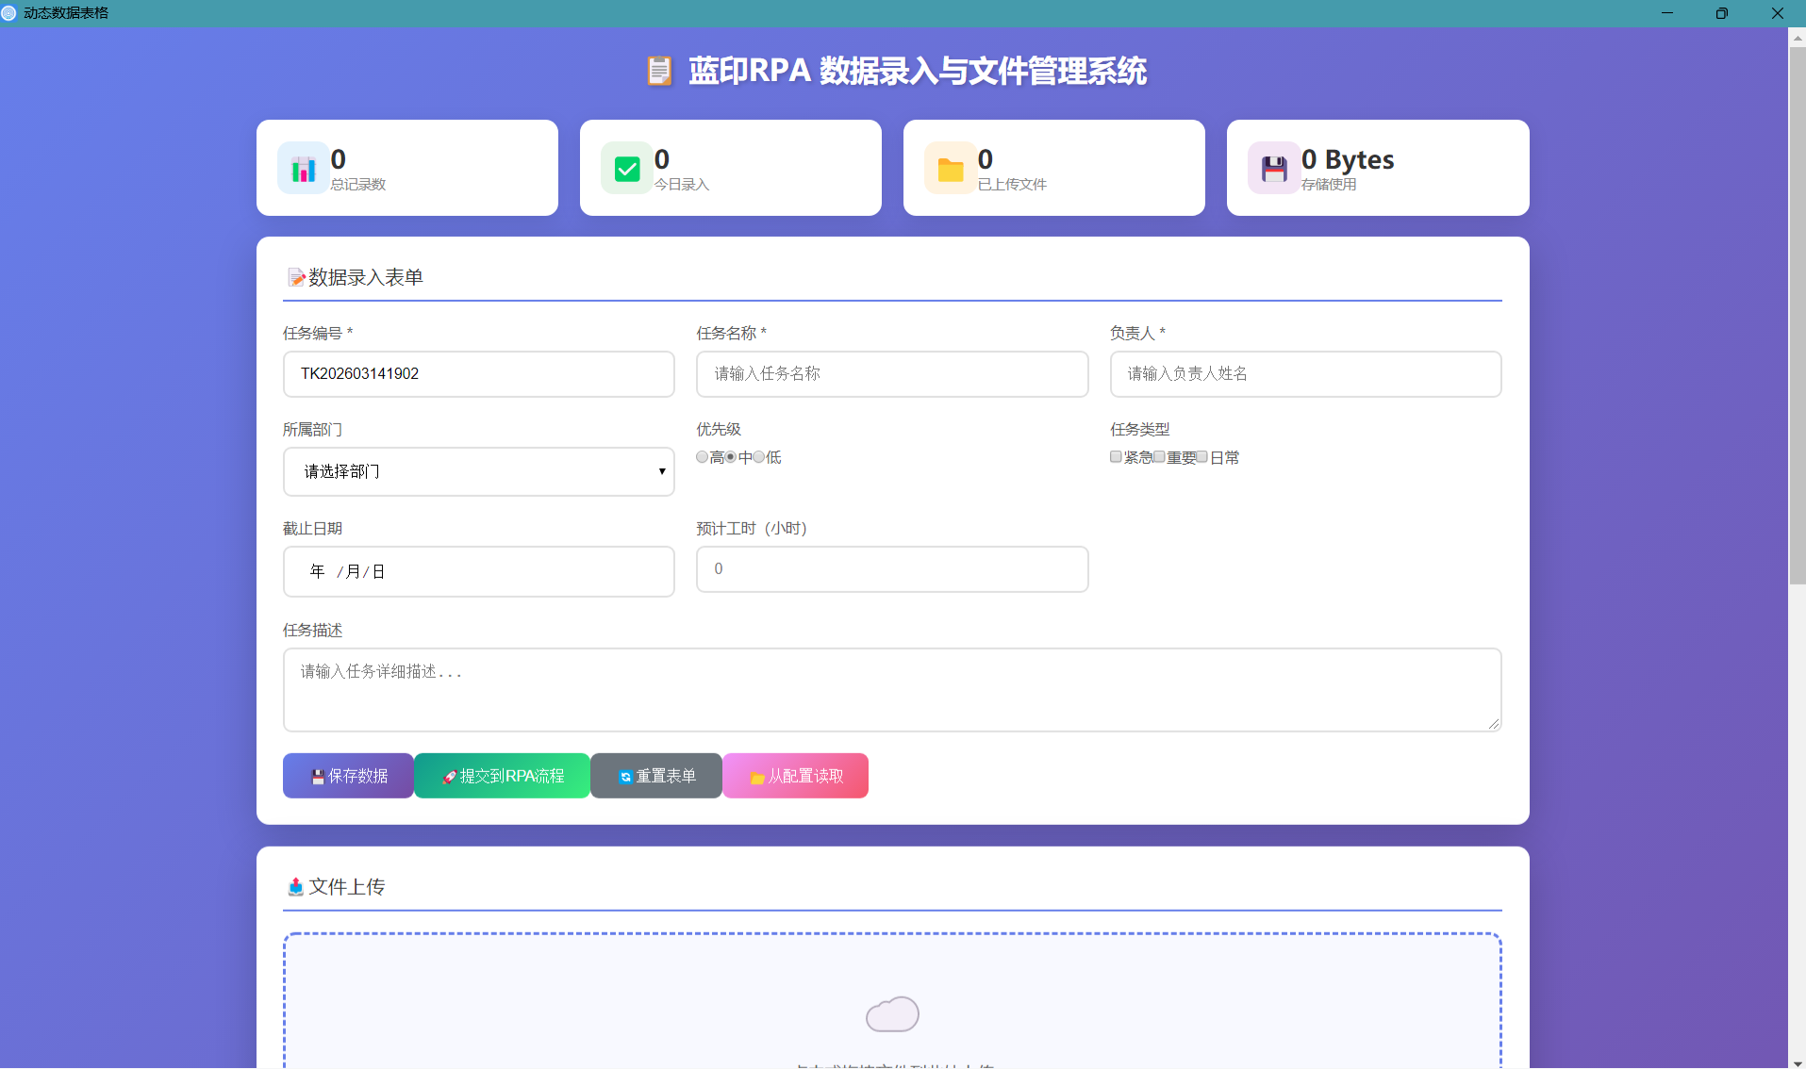Click the 文件上传 section heading
This screenshot has width=1806, height=1069.
(347, 886)
